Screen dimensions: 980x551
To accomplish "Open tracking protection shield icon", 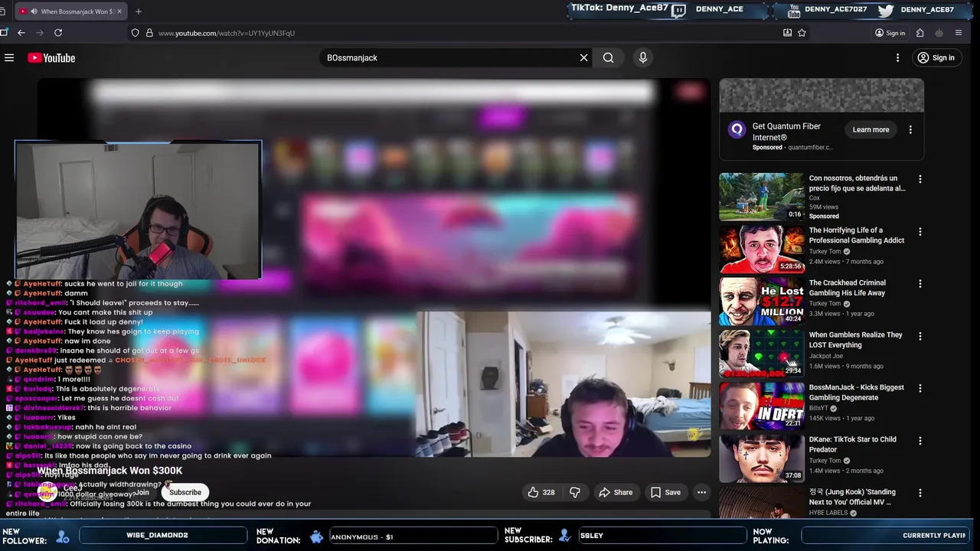I will click(x=136, y=33).
